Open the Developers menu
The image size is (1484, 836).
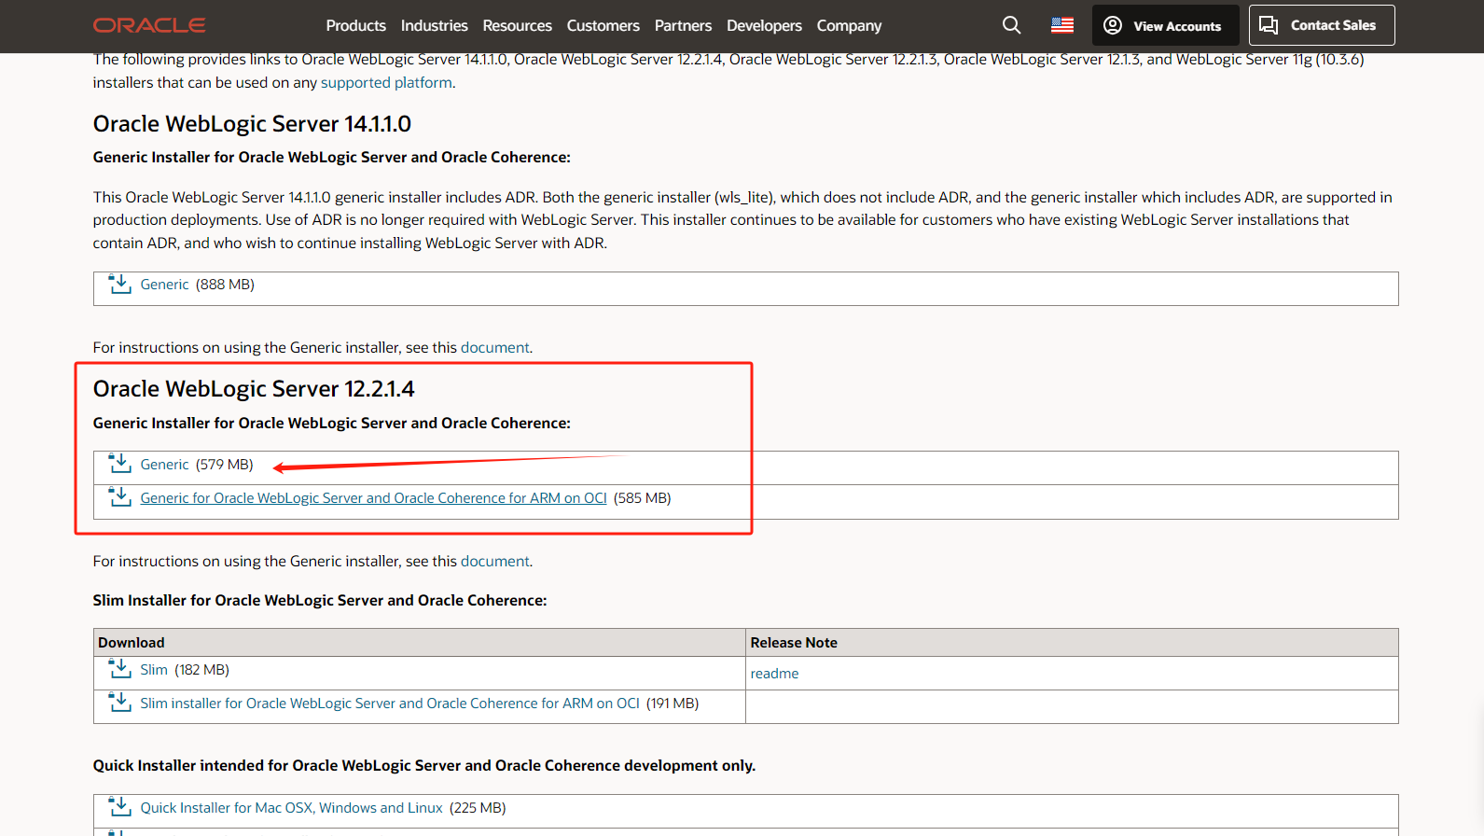tap(764, 25)
